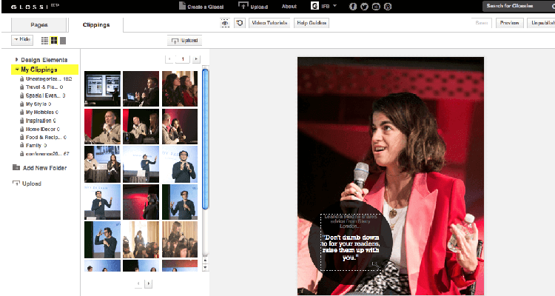Click the Twitter icon in top bar

[x=364, y=6]
